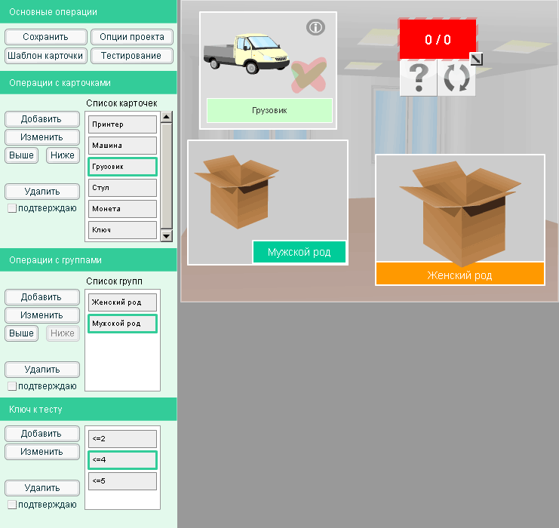Click the orange Женский род box label
This screenshot has height=528, width=559.
[x=460, y=274]
